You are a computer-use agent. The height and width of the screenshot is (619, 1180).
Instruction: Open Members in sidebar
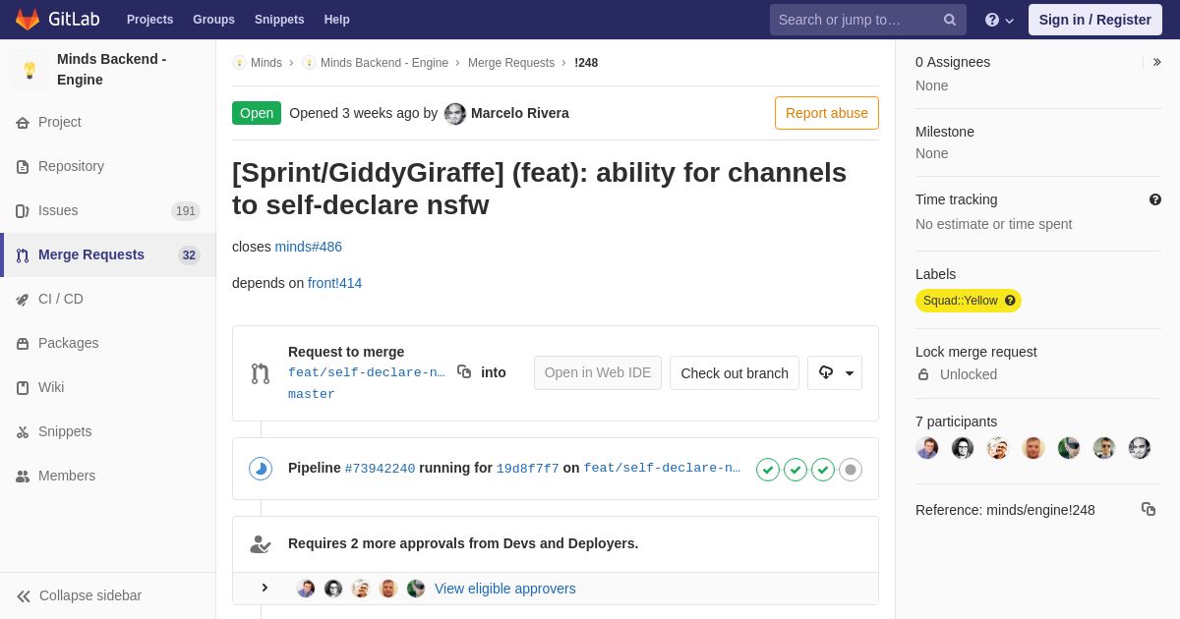[108, 476]
